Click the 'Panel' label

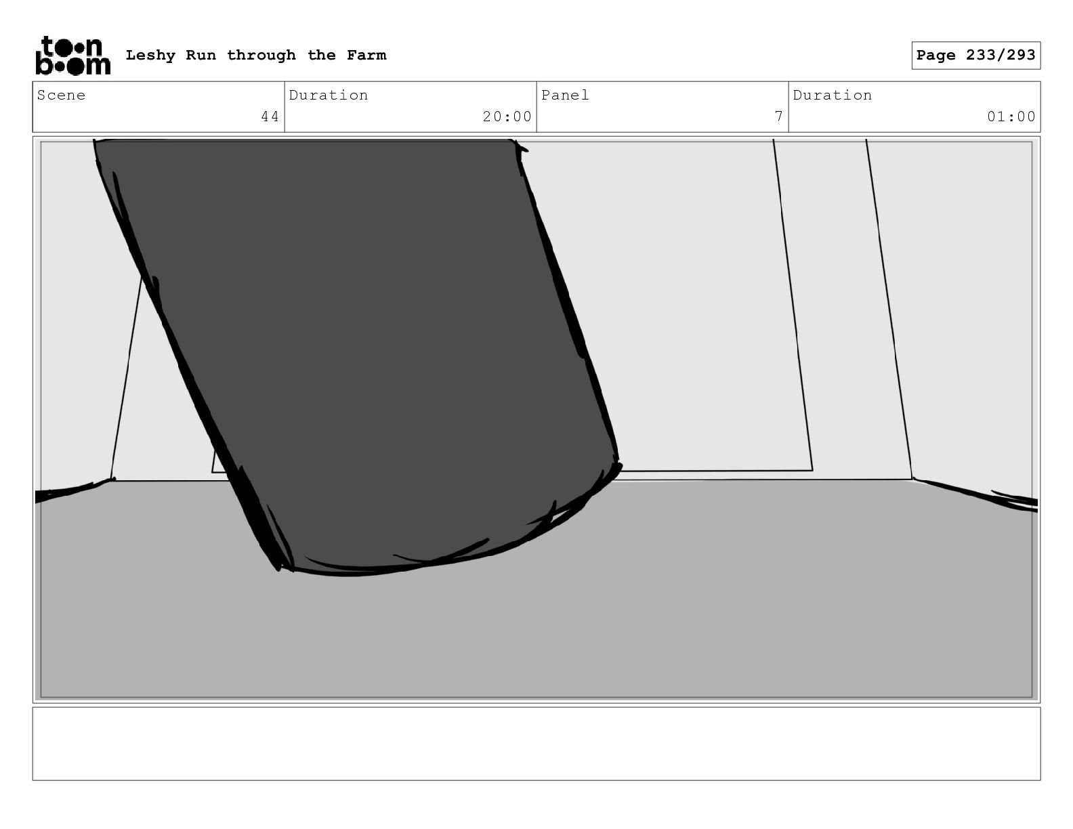click(x=565, y=95)
